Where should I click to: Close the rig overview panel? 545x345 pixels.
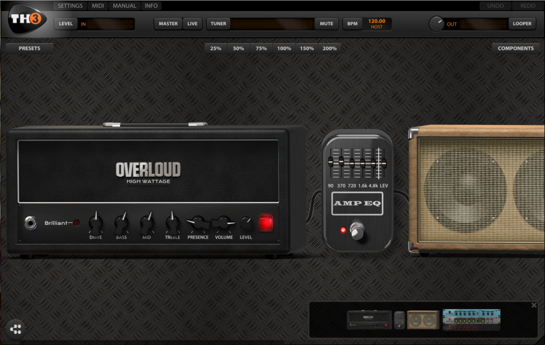[x=534, y=305]
